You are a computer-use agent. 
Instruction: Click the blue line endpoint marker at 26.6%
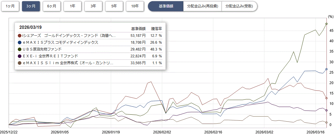point(326,69)
